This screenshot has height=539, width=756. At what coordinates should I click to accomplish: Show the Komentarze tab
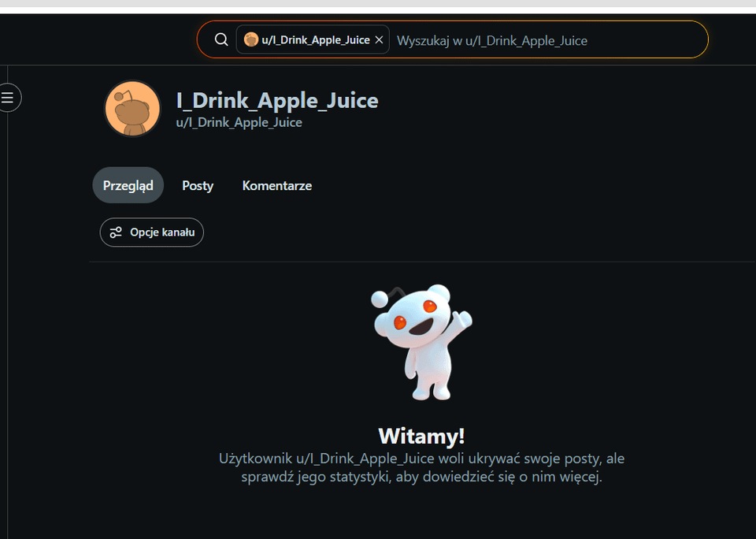276,186
